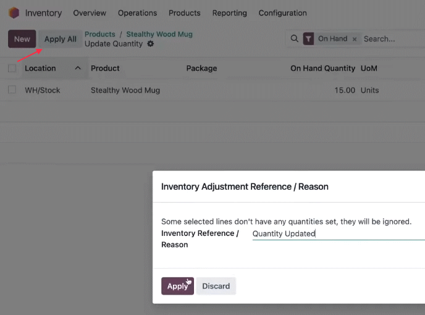This screenshot has height=315, width=425.
Task: Click the Inventory Reference / Reason field
Action: pos(339,233)
